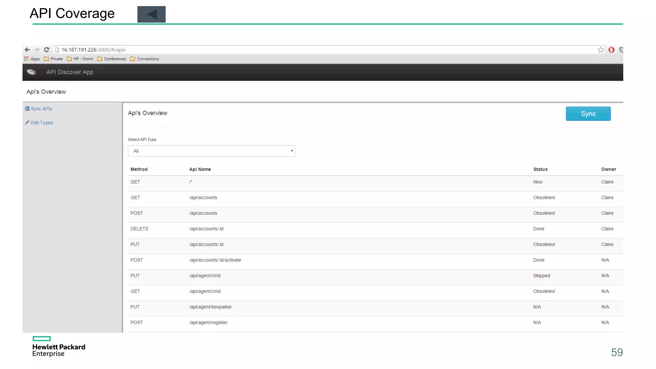Screen dimensions: 656x369
Task: Click the red Opera extension icon
Action: 611,50
